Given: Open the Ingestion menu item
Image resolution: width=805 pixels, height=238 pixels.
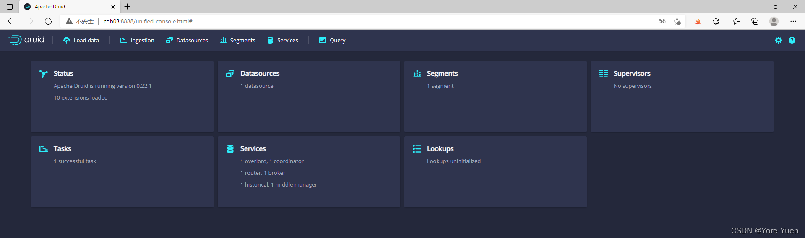Looking at the screenshot, I should [137, 40].
